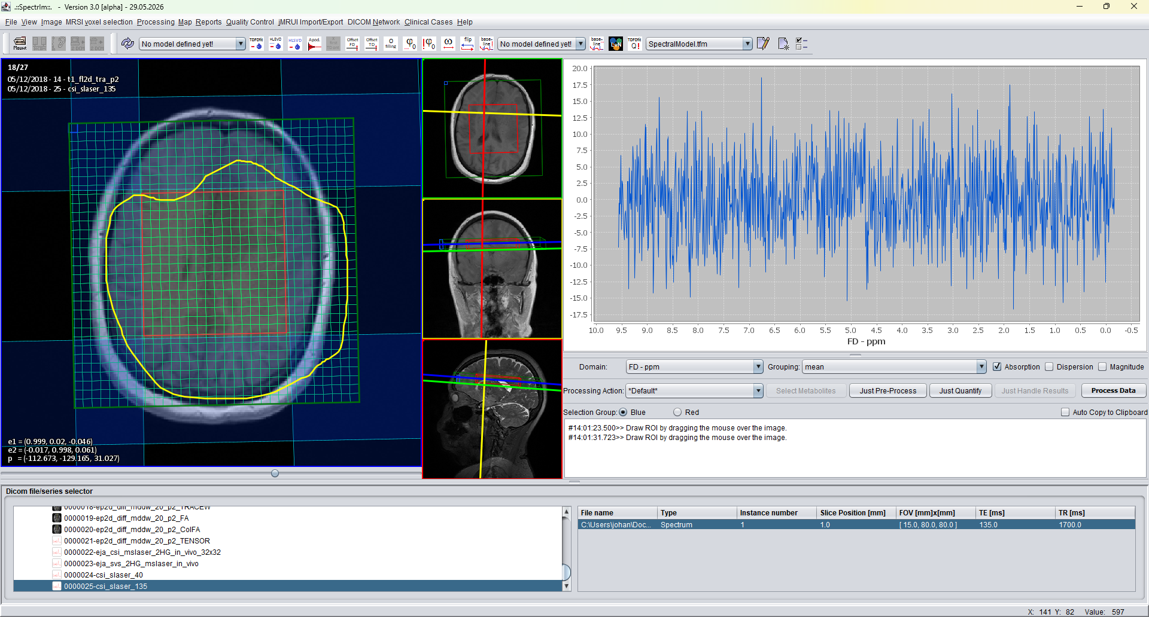This screenshot has height=617, width=1149.
Task: Select the Red selection group
Action: [677, 413]
